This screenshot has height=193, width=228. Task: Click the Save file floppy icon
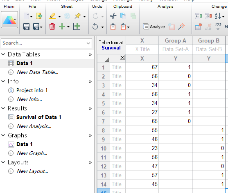click(26, 27)
